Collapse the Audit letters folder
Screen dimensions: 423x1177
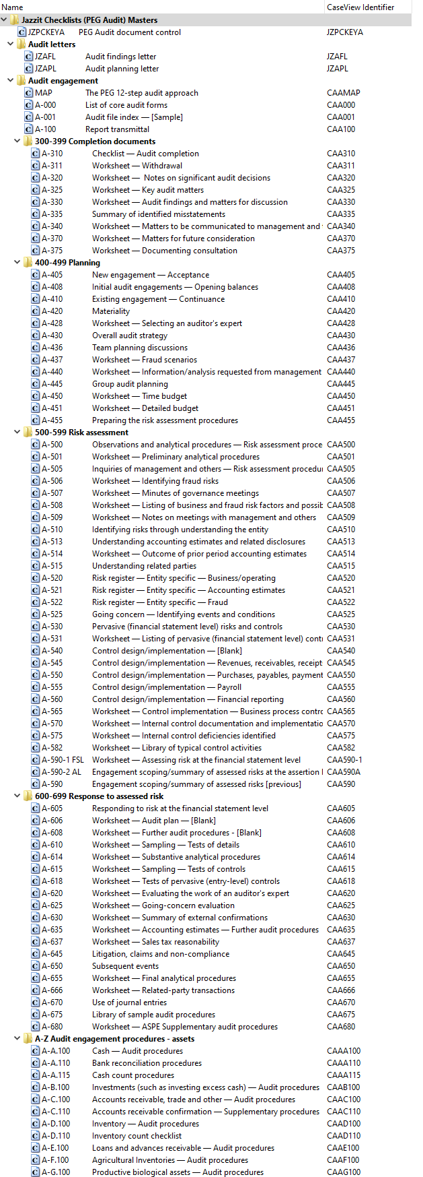[x=11, y=44]
